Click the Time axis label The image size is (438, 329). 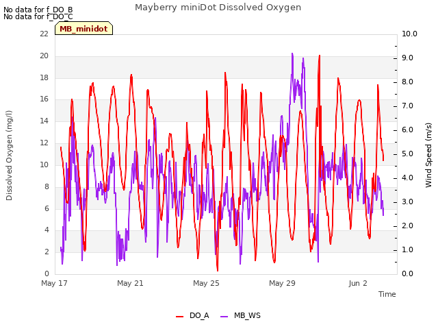[x=387, y=294]
